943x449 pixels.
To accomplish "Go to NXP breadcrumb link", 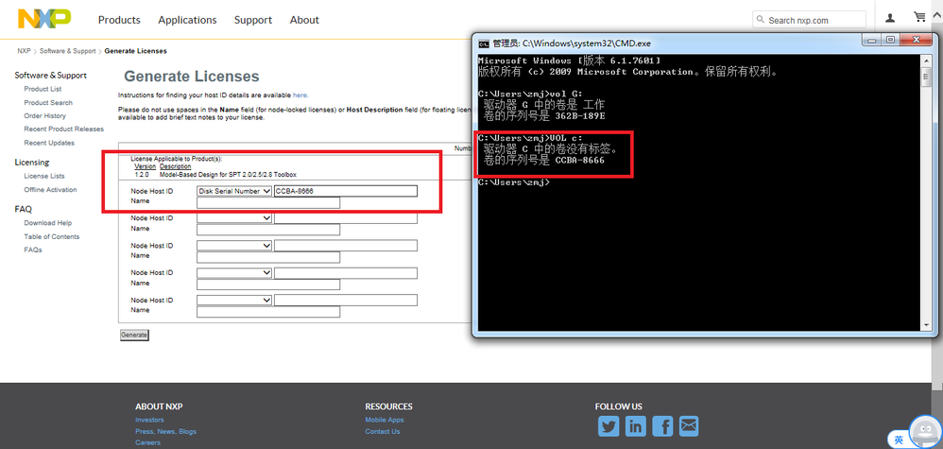I will click(x=24, y=51).
